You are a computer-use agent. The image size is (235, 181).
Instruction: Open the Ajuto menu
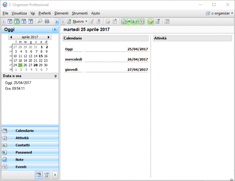point(96,13)
